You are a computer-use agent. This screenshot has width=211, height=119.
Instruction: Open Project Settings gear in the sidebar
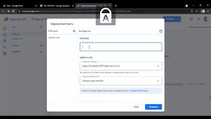pos(5,54)
